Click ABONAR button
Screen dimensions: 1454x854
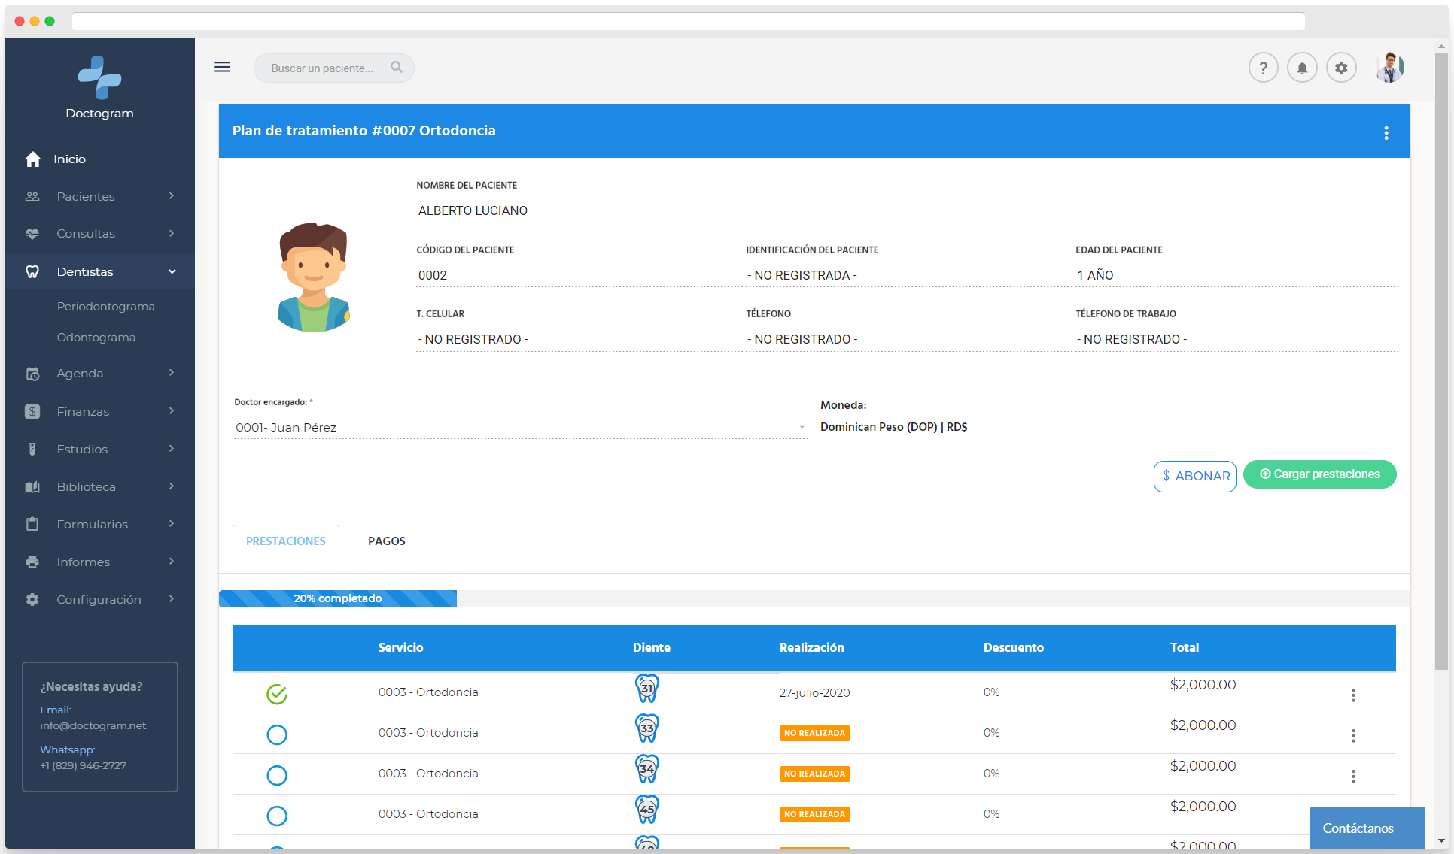tap(1194, 476)
